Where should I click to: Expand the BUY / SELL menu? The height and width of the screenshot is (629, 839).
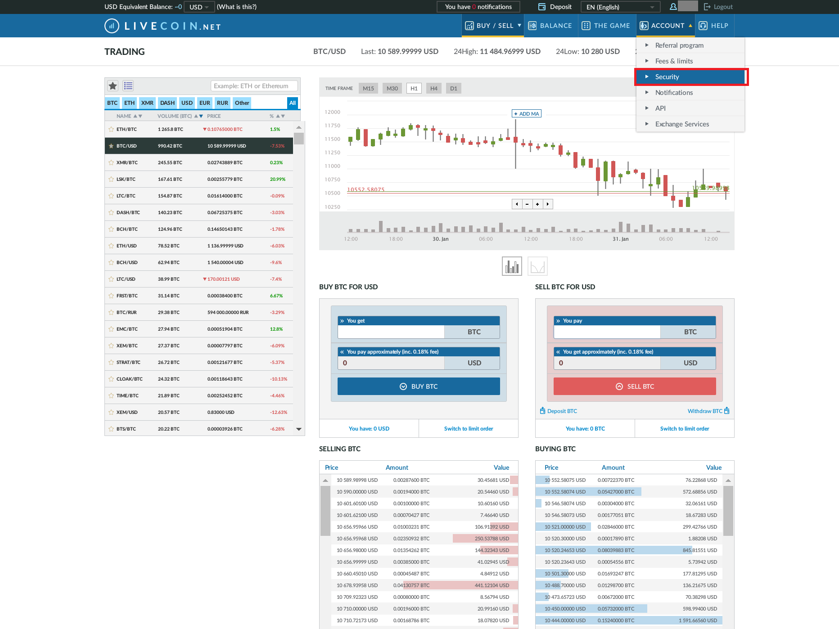(492, 26)
